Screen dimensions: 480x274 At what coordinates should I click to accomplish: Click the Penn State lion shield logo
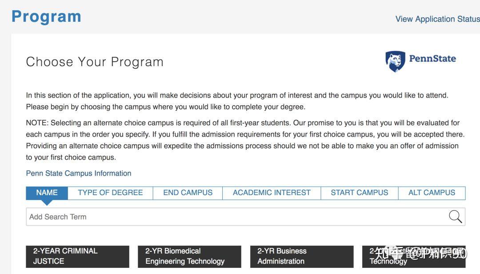tap(395, 61)
